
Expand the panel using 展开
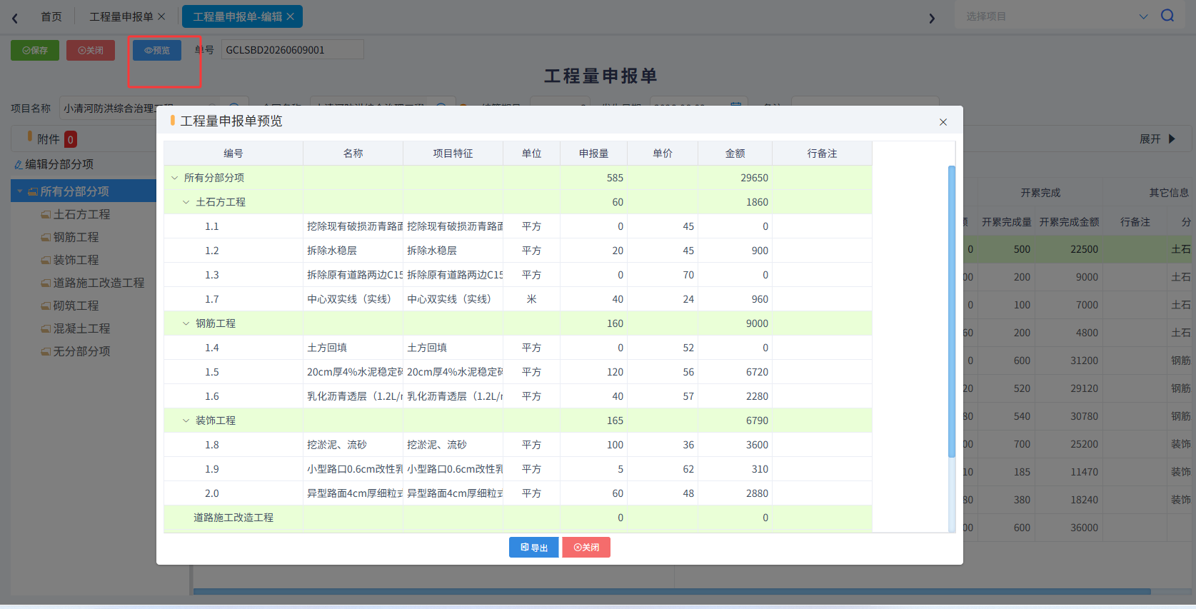click(1157, 139)
